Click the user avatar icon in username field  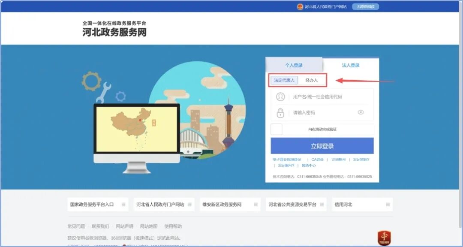click(x=280, y=96)
